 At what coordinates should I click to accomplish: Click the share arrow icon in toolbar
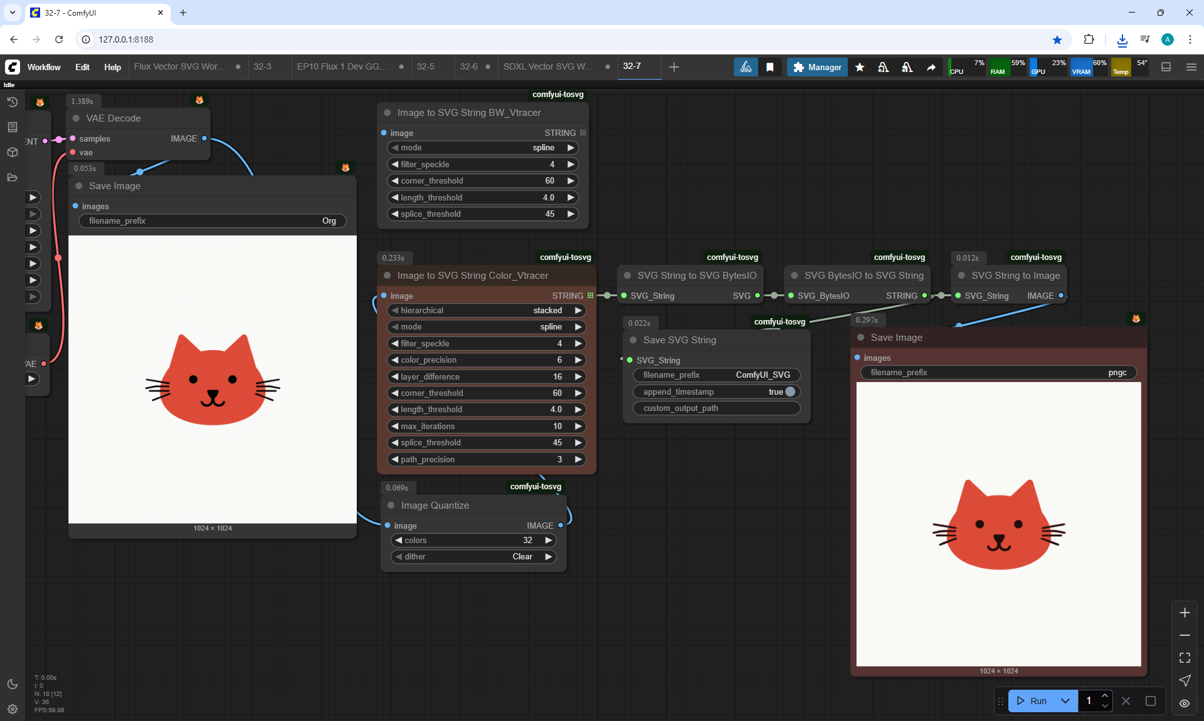click(931, 67)
